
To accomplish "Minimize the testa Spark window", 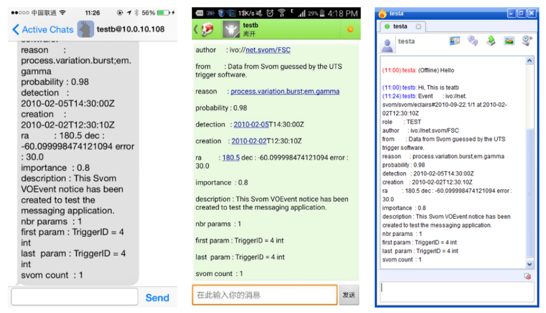I will click(x=511, y=13).
